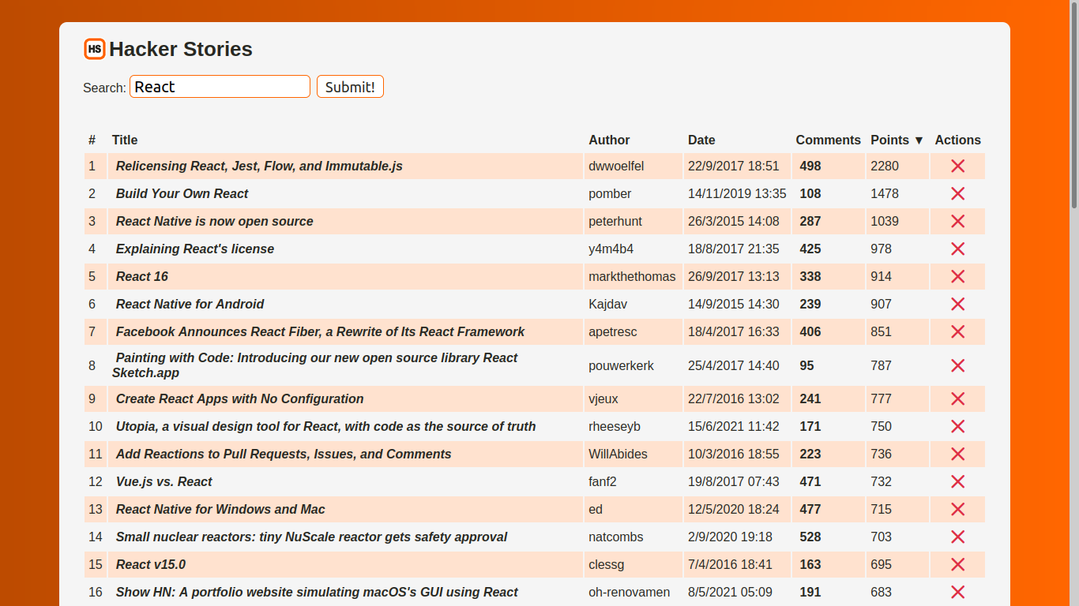Open the Facebook React Fiber story

pos(320,331)
